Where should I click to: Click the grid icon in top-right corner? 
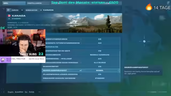pos(168,3)
